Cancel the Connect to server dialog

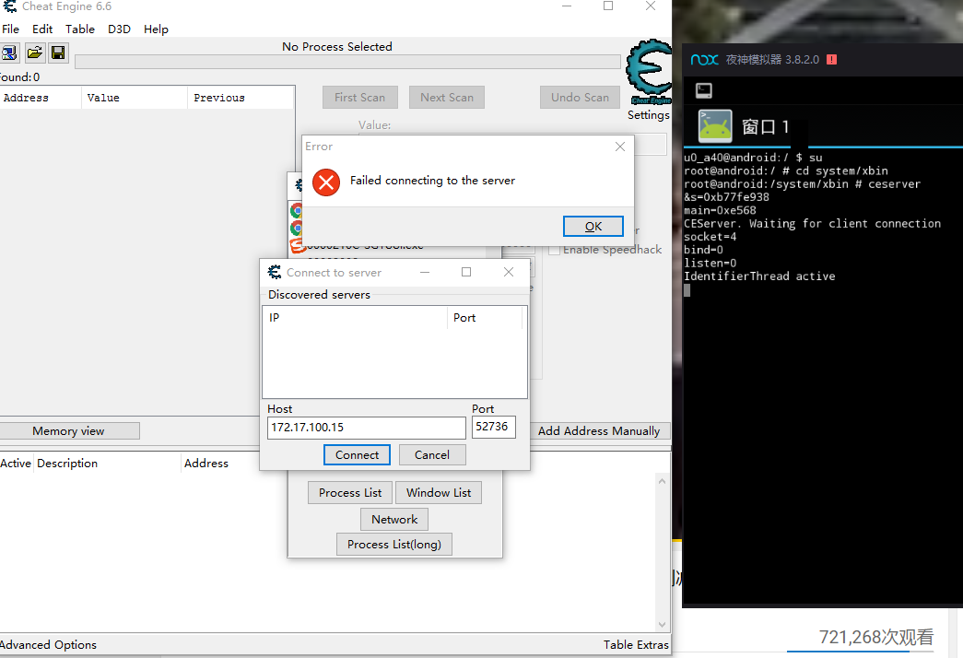click(x=431, y=454)
